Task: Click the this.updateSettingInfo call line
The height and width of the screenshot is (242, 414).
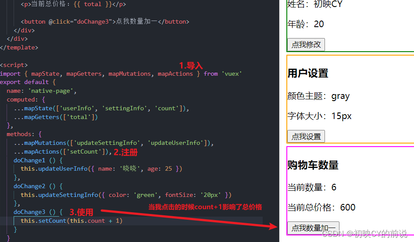Action: point(126,195)
